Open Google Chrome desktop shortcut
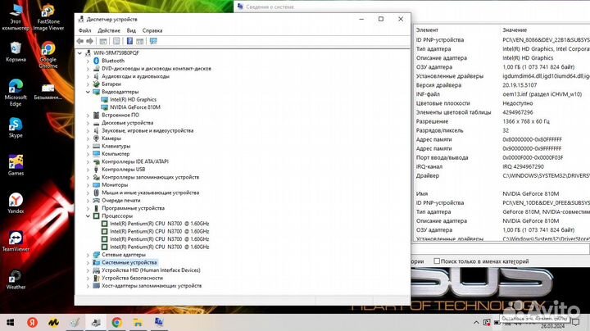This screenshot has width=590, height=331. coord(48,55)
